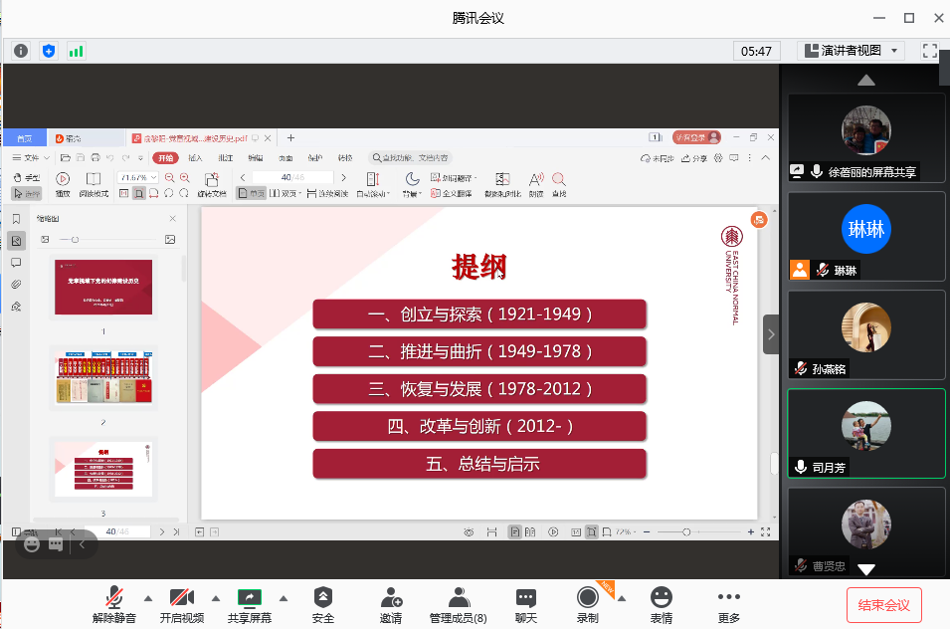
Task: Click the Share Screen (共享屏幕) button
Action: 249,603
